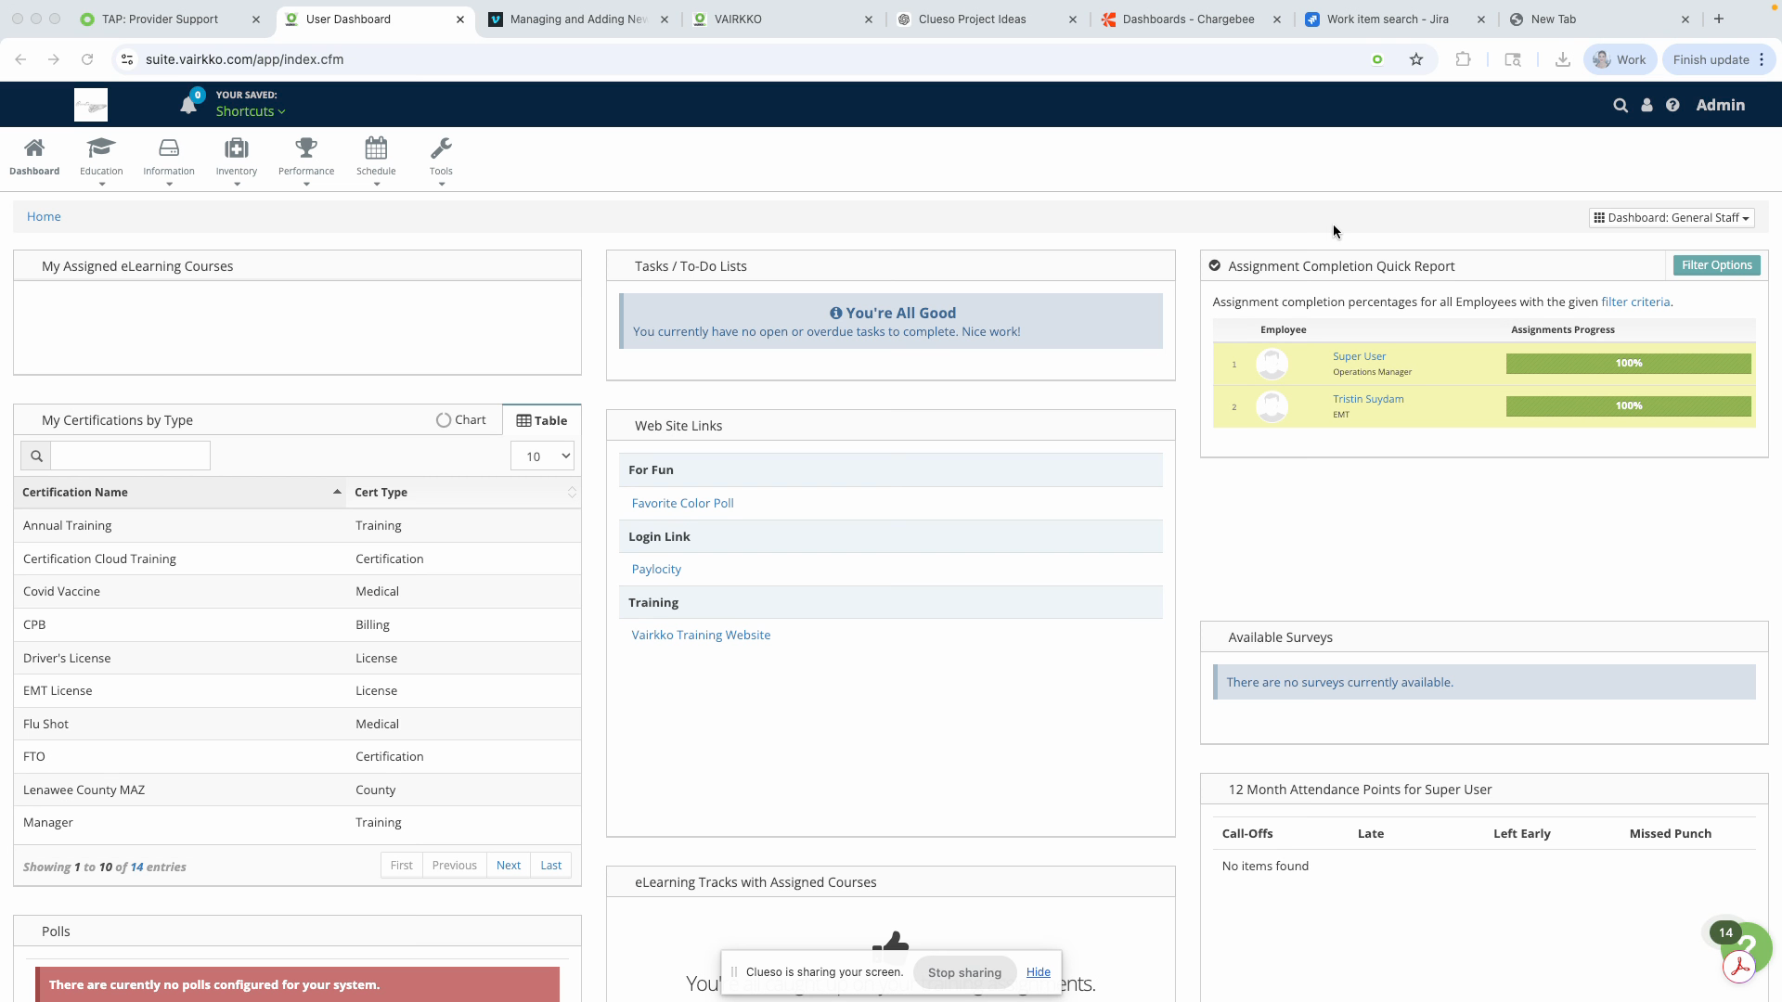This screenshot has width=1782, height=1002.
Task: Open the Paylocity login link
Action: pyautogui.click(x=656, y=569)
